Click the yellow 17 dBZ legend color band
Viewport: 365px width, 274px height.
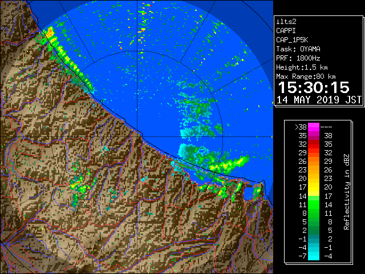[x=314, y=187]
